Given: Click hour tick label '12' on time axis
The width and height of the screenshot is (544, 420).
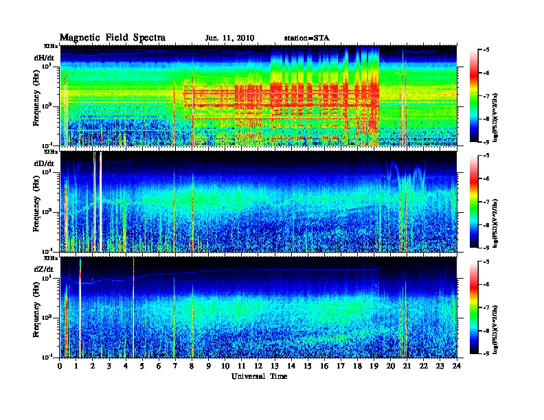Looking at the screenshot, I should [258, 366].
